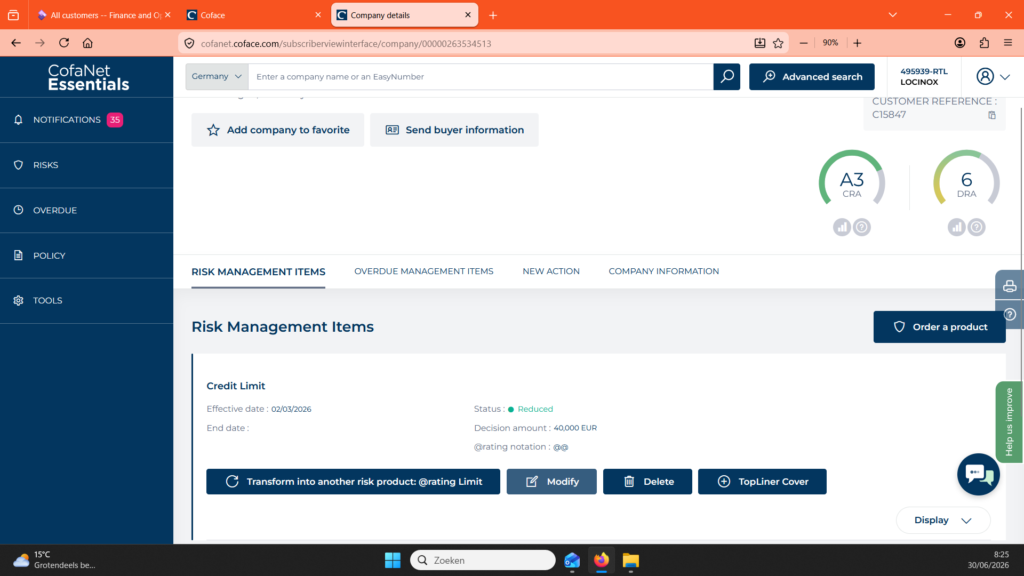Open the New Action tab
Screen dimensions: 1024x576
click(551, 271)
